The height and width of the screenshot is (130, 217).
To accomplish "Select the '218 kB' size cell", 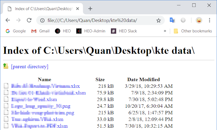I will (x=106, y=86).
